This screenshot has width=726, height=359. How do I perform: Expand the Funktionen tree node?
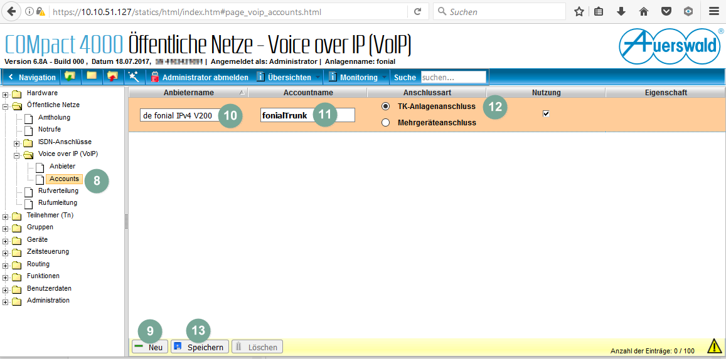6,277
